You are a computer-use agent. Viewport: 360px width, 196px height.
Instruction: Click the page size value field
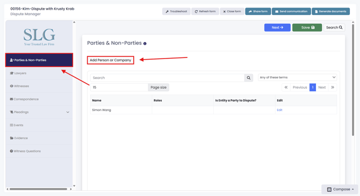pos(119,88)
